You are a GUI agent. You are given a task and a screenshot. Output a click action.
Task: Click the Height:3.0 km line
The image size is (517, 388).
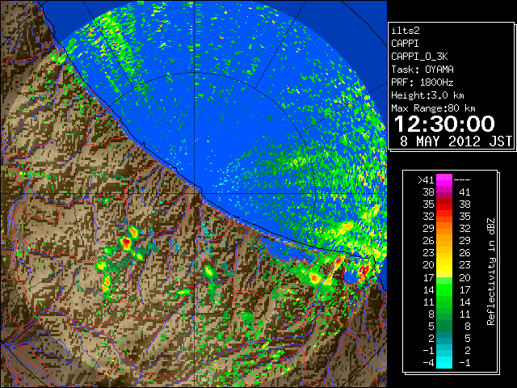click(x=427, y=95)
